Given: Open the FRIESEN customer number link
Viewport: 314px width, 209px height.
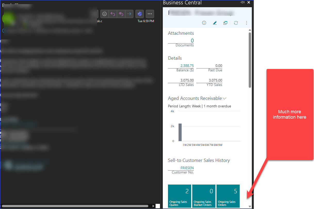Looking at the screenshot, I should [187, 168].
